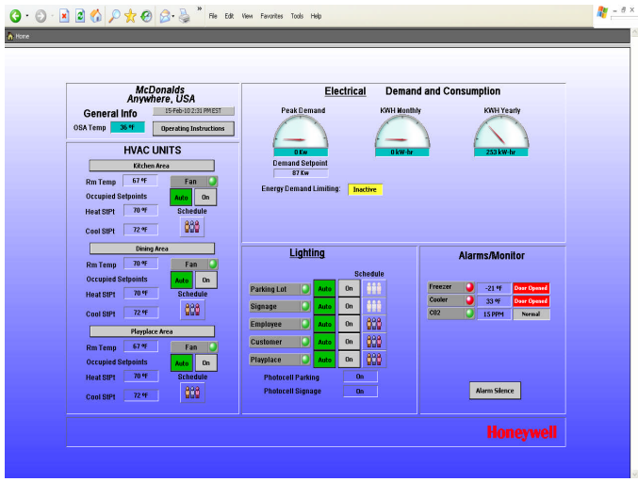The height and width of the screenshot is (482, 638).
Task: Click the Kitchen Area Fan status light
Action: (x=212, y=182)
